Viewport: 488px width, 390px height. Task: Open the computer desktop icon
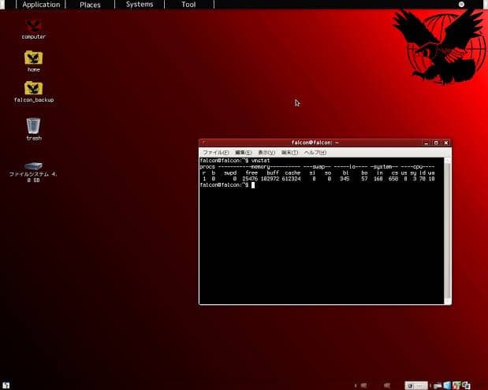point(33,26)
